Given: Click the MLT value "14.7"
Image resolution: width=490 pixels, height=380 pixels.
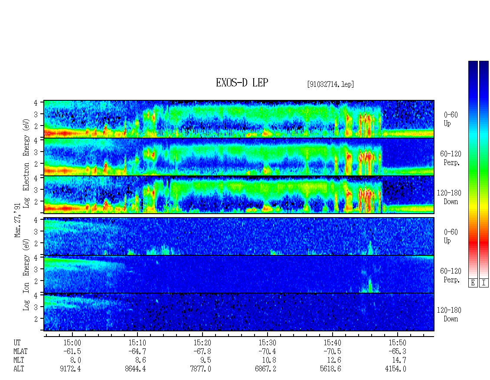Looking at the screenshot, I should (399, 360).
